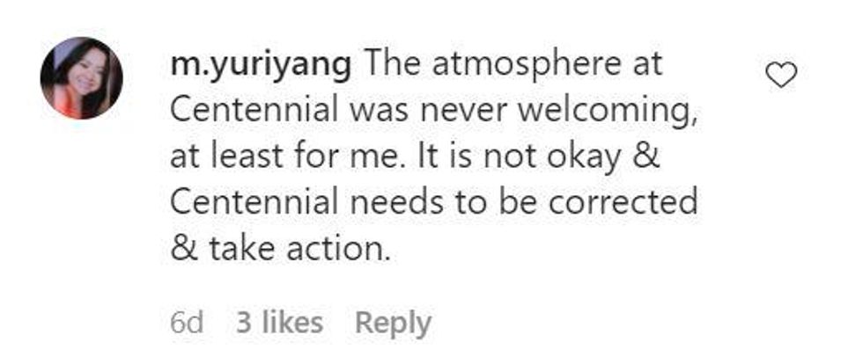Image resolution: width=863 pixels, height=364 pixels.
Task: Click the text "The atmosphere at"
Action: click(513, 64)
